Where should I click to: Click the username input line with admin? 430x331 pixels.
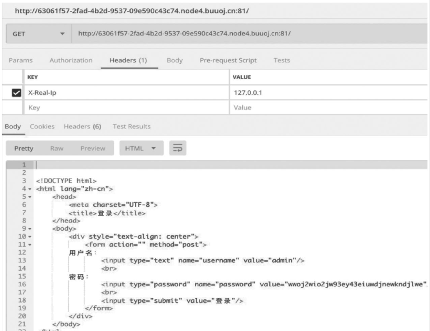[203, 260]
